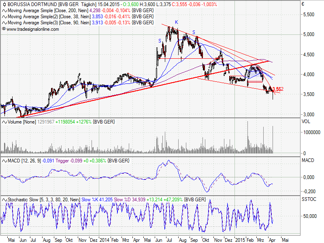The width and height of the screenshot is (324, 243).
Task: Click the SSTOC axis label
Action: tap(309, 199)
